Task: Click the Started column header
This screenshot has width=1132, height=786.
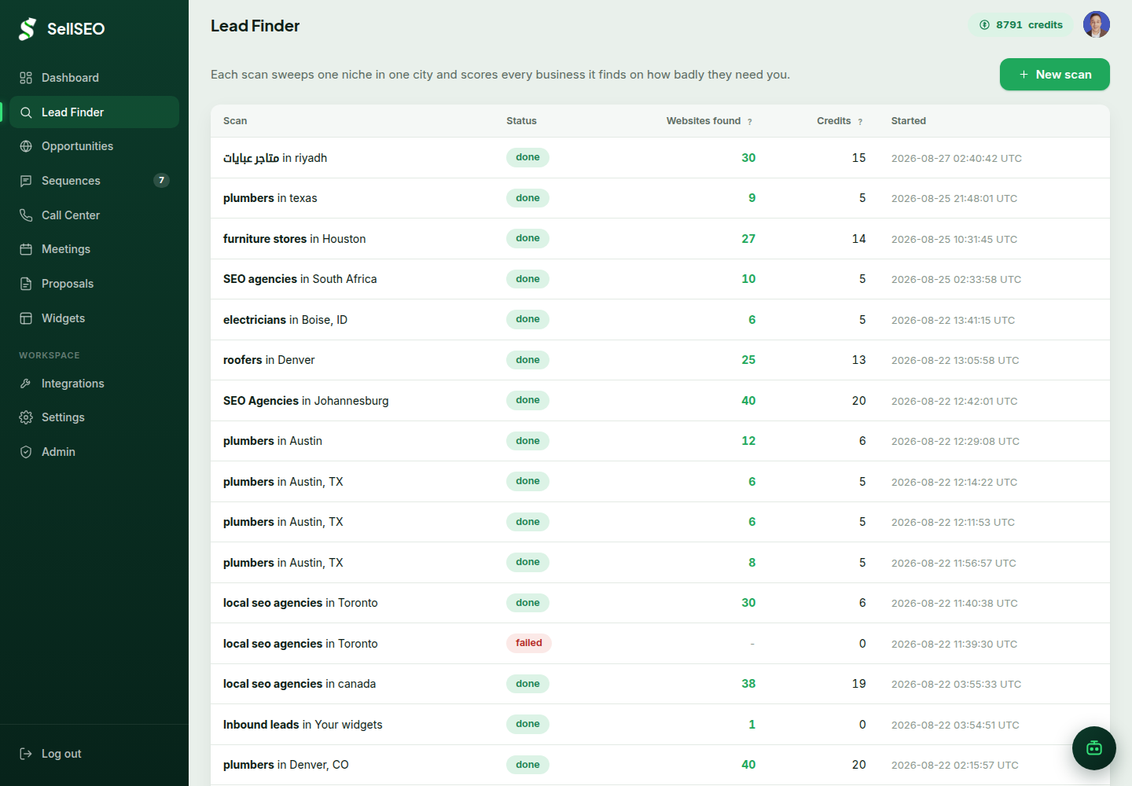Action: tap(909, 121)
